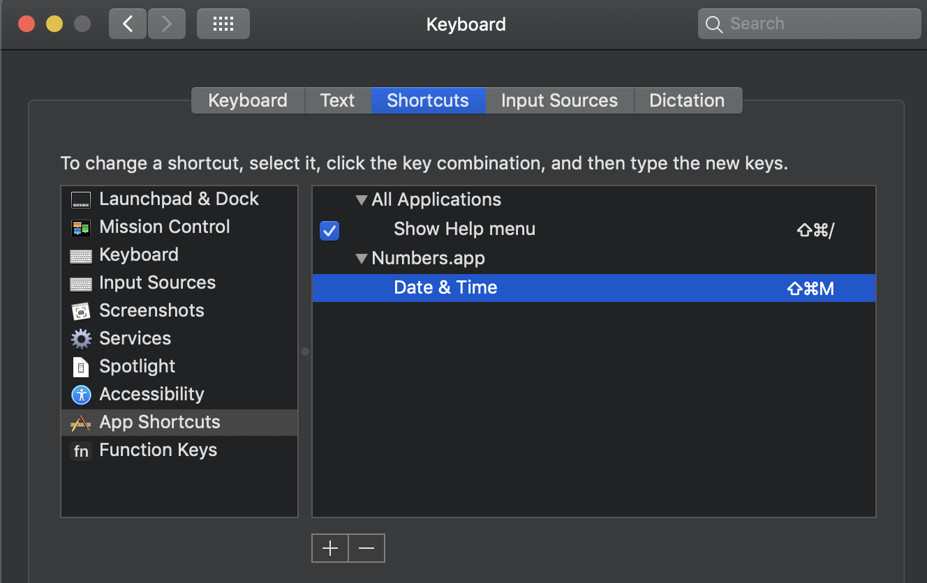Switch to the Text tab

click(337, 100)
